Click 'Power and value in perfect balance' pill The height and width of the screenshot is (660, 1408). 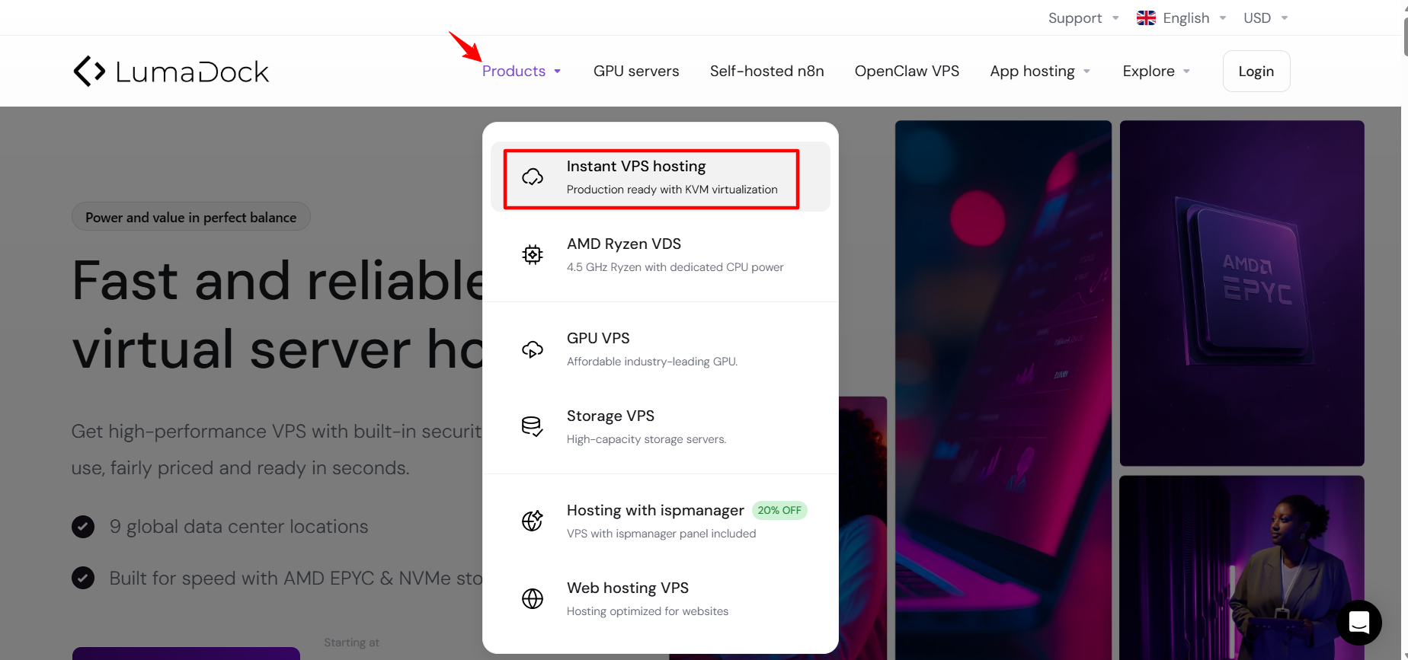tap(190, 217)
